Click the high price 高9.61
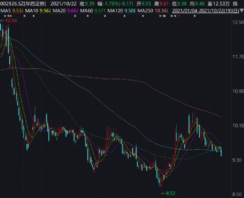The height and width of the screenshot is (198, 244). coord(162,4)
